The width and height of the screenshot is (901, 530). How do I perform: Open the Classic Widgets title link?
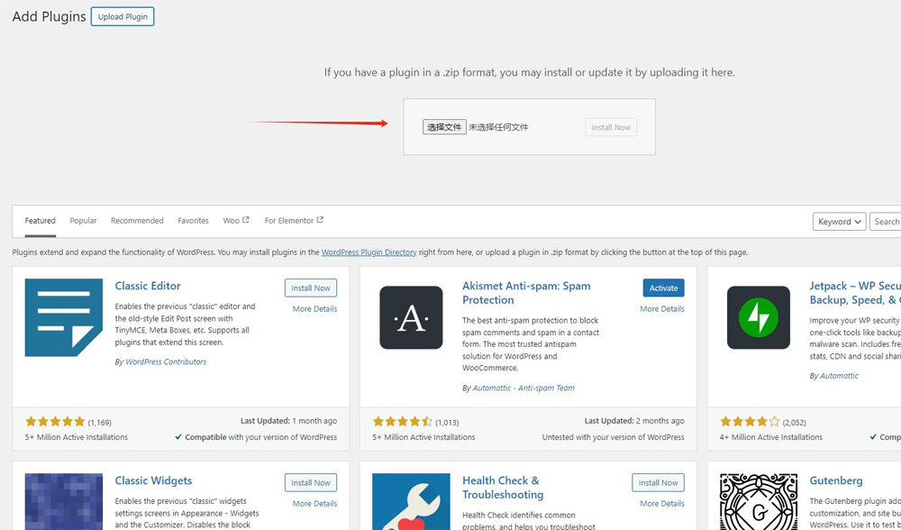(153, 480)
